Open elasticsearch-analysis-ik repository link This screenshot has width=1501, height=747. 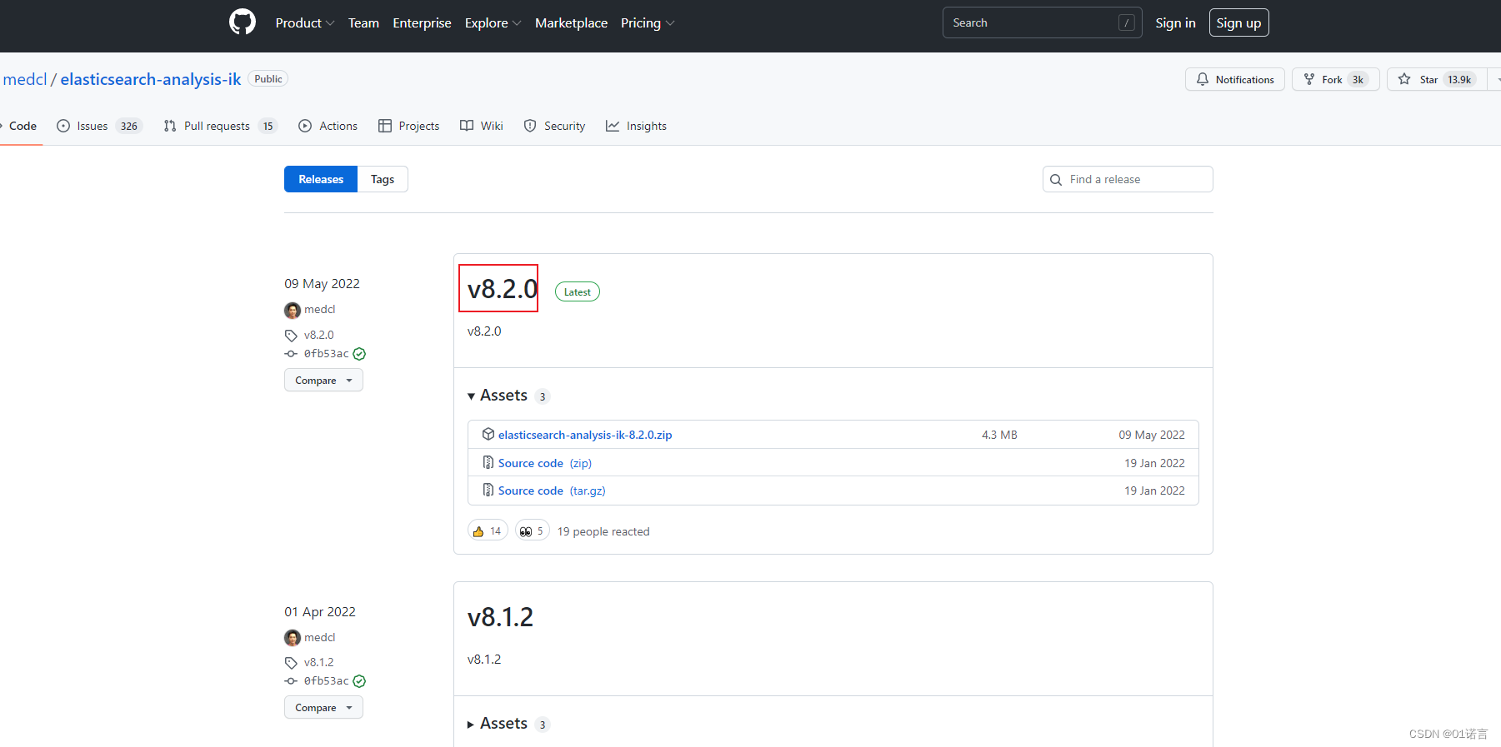[151, 79]
